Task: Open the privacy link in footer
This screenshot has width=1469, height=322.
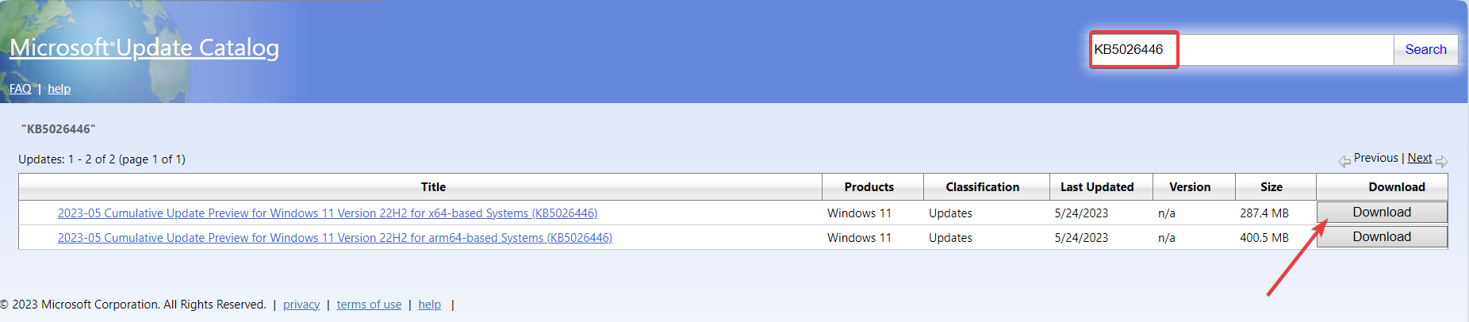Action: (x=301, y=305)
